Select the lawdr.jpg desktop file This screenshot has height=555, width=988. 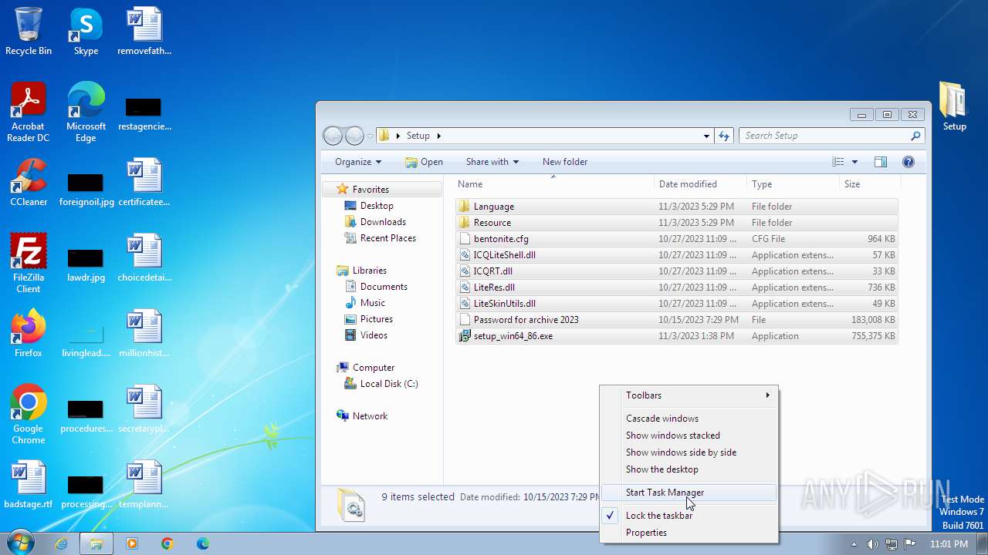[86, 264]
